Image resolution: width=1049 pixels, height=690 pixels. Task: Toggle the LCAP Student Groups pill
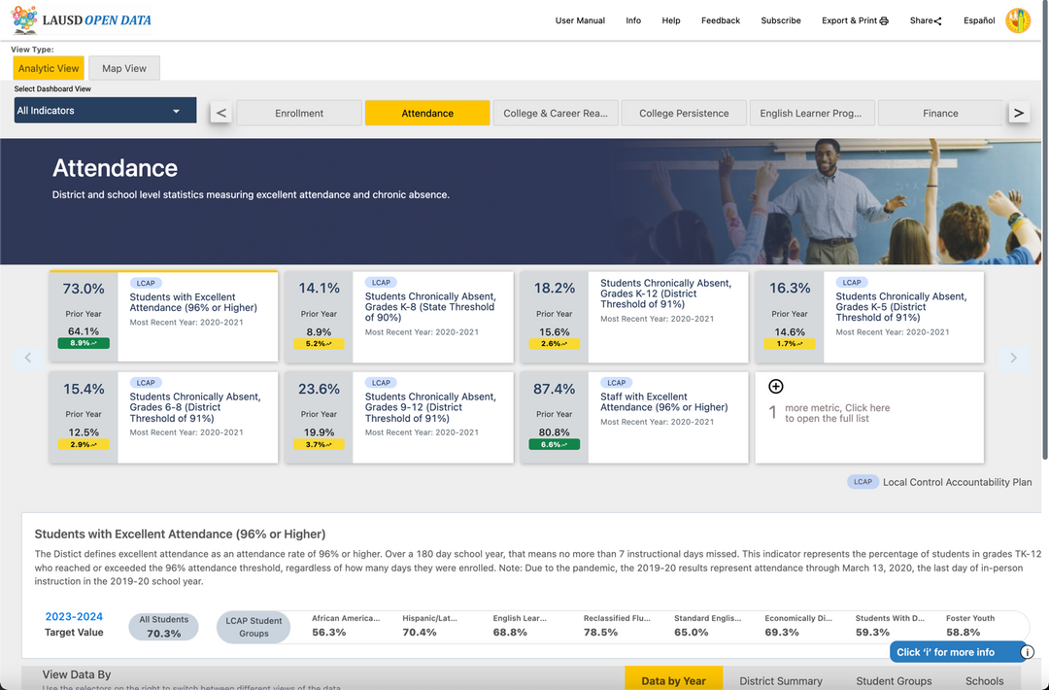254,627
